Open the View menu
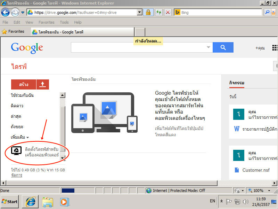The image size is (278, 209). pyautogui.click(x=29, y=22)
